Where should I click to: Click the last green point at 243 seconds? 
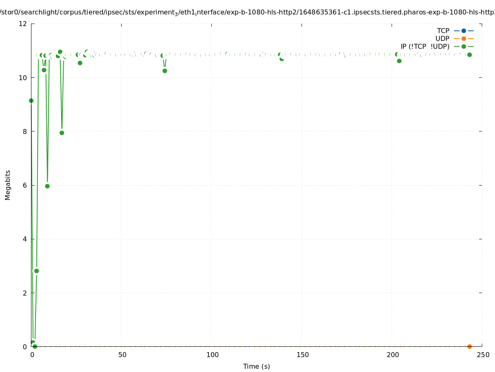pos(469,55)
